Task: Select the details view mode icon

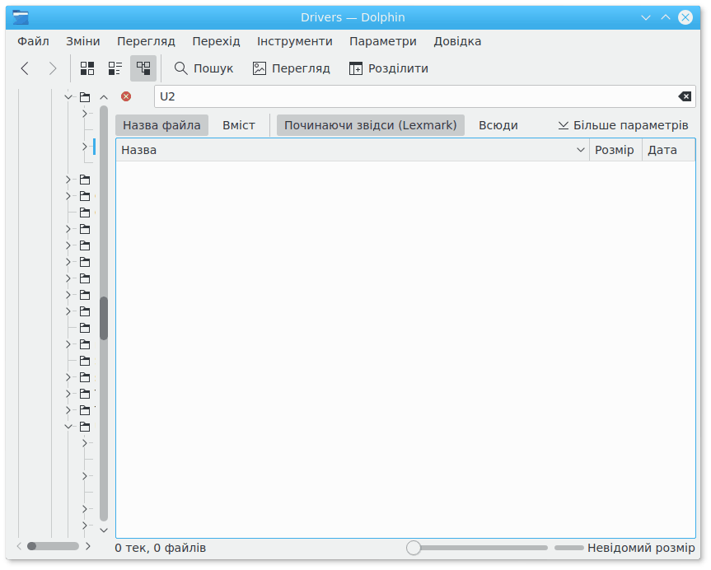Action: coord(143,68)
